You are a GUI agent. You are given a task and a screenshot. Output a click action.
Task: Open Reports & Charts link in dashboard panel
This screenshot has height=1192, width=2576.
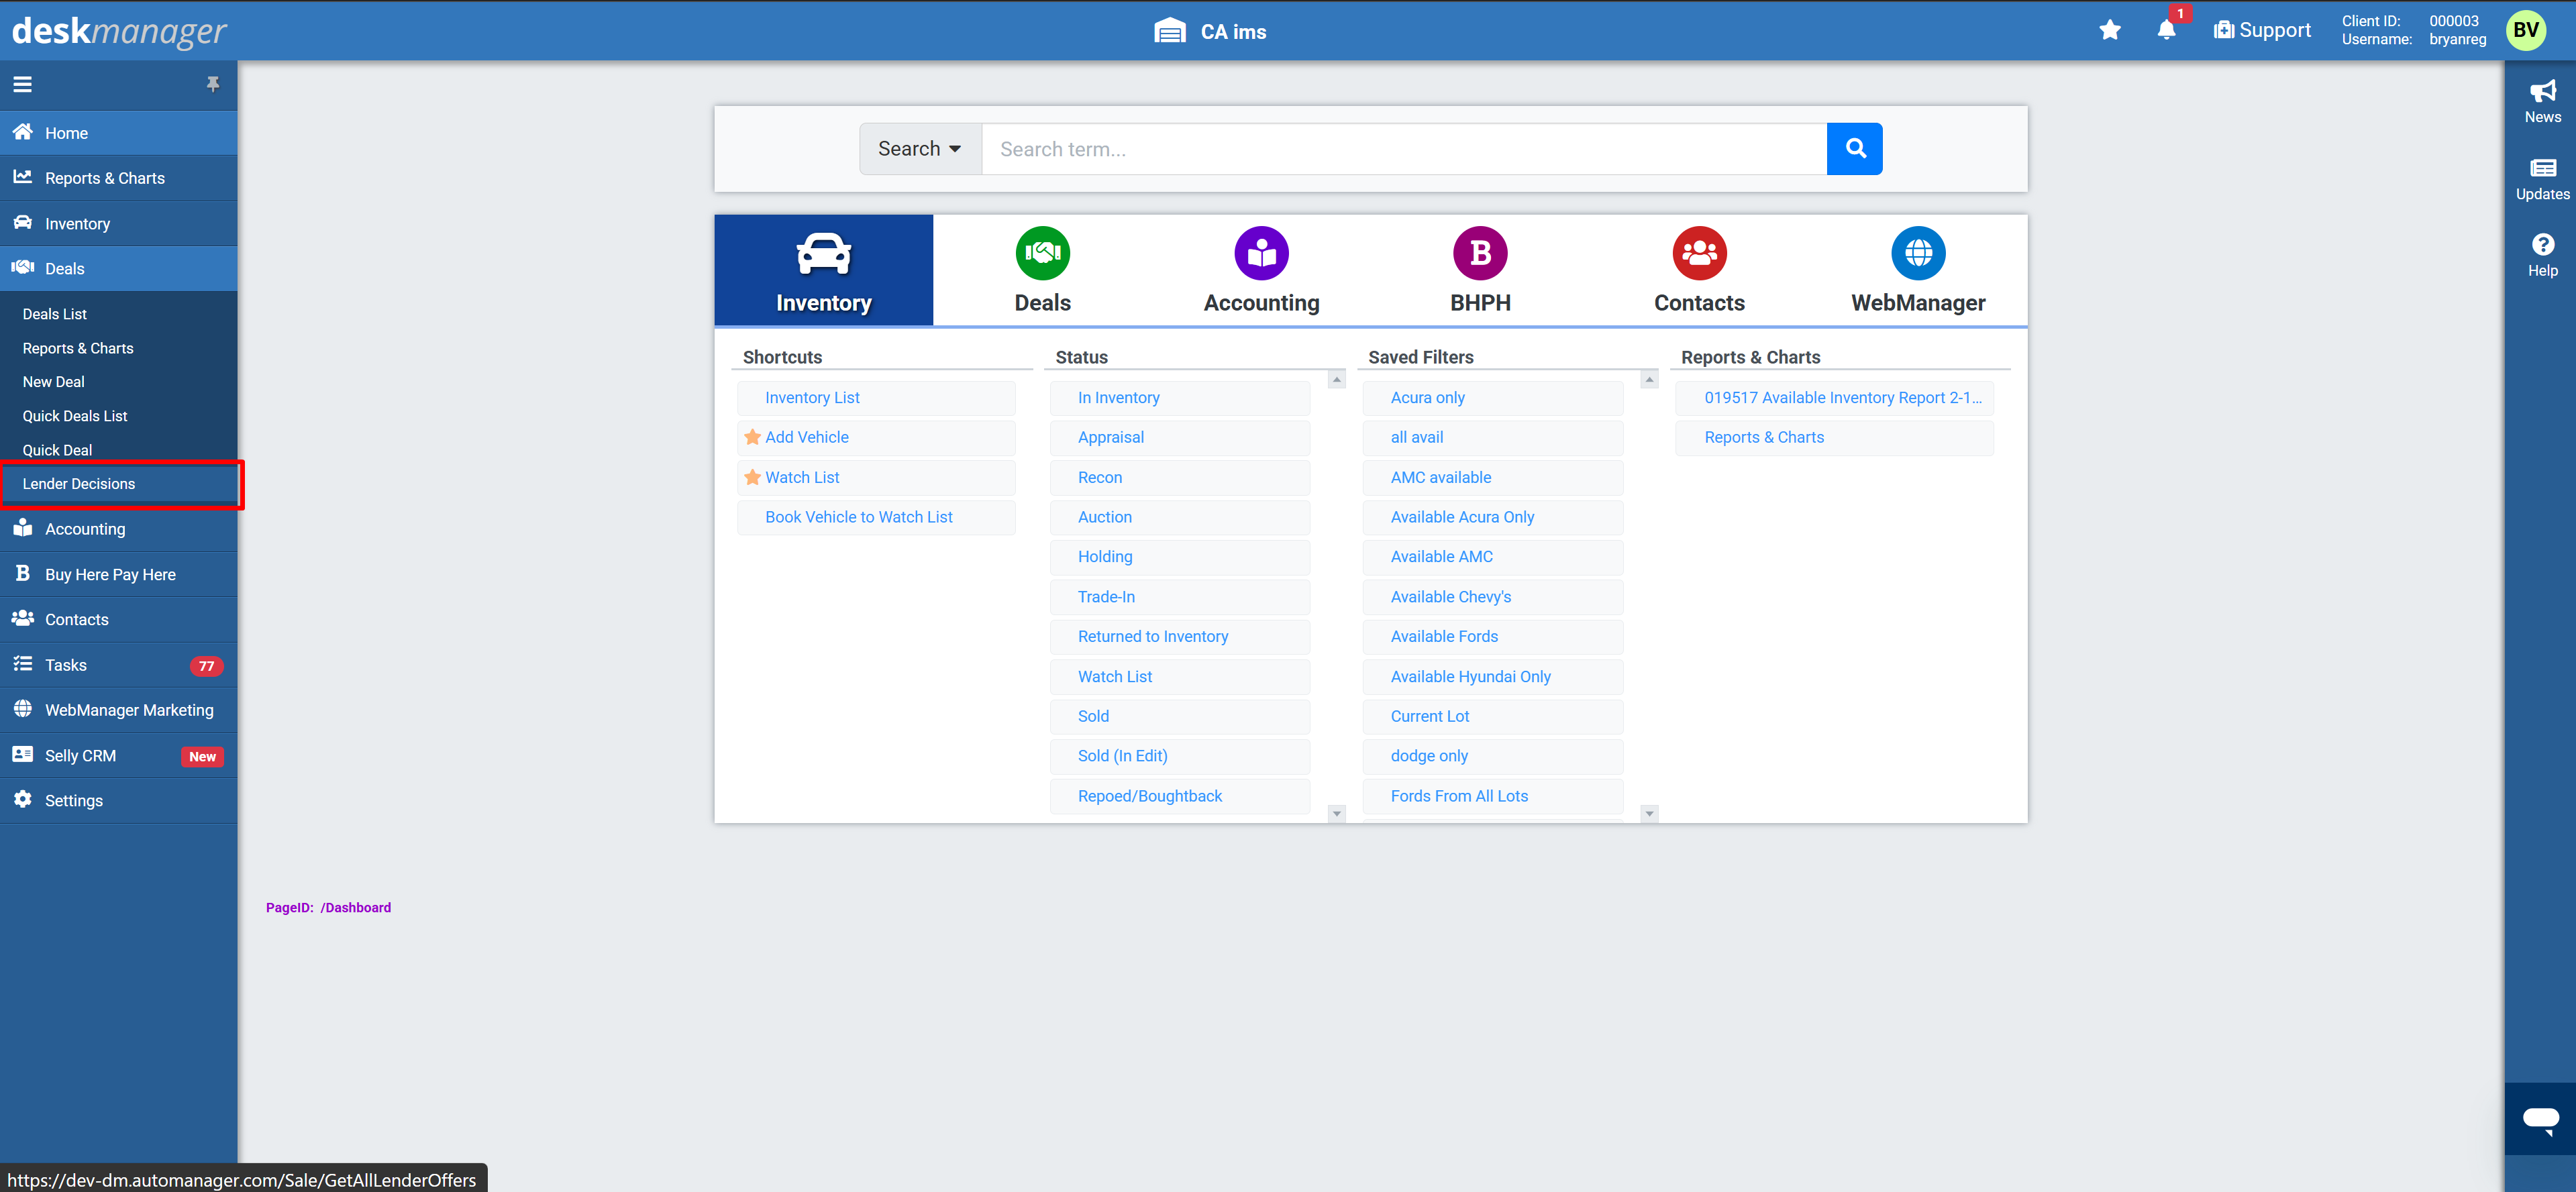coord(1835,437)
